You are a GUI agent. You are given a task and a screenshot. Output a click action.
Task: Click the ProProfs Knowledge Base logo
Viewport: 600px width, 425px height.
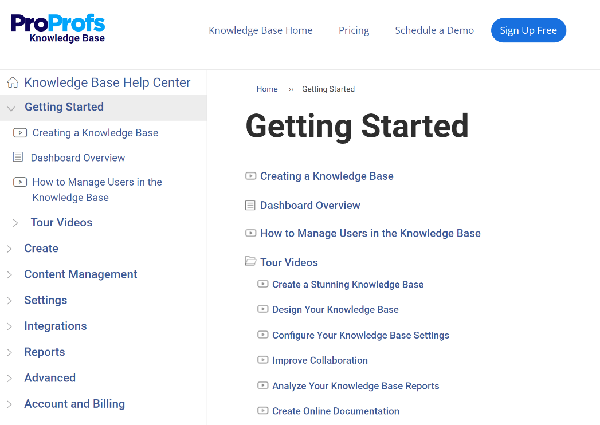click(58, 28)
